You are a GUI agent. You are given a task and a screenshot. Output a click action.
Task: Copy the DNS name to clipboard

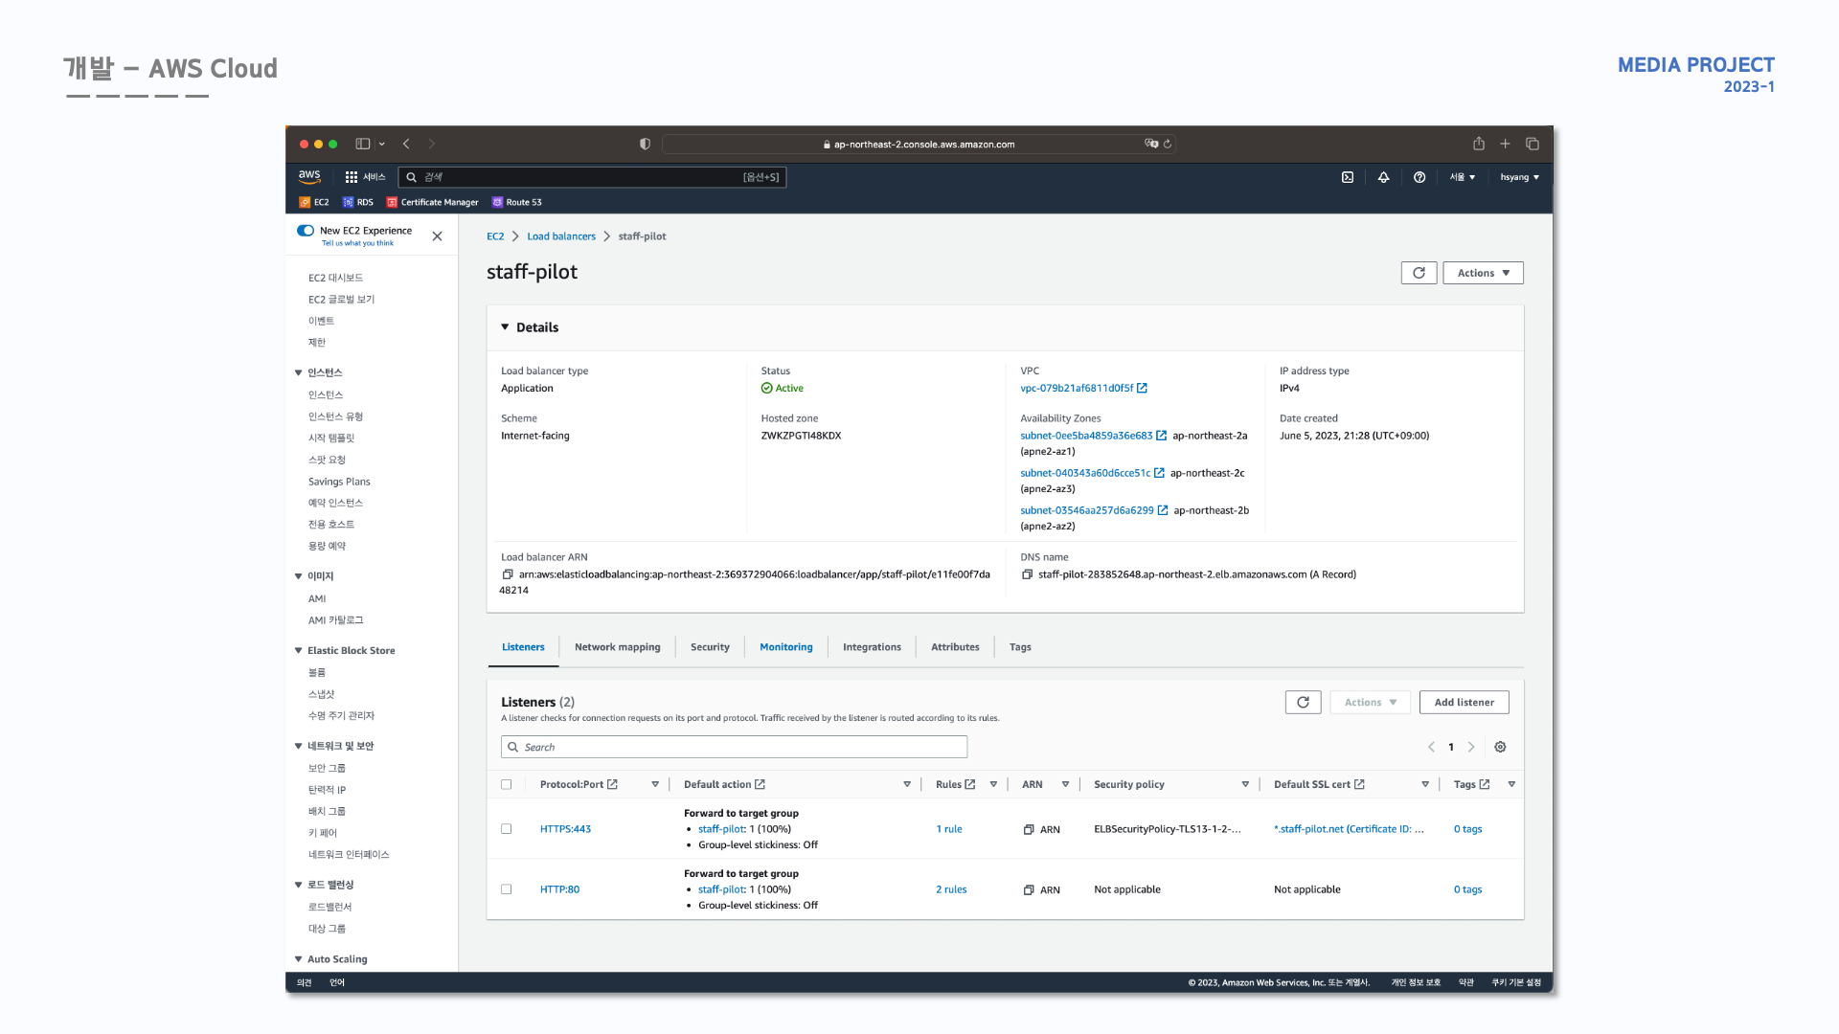[x=1027, y=574]
